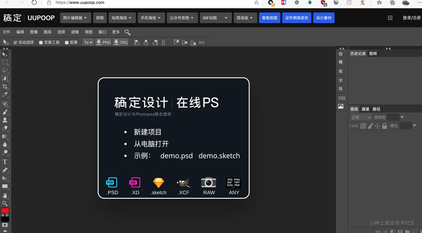Open the 滤镜 menu
This screenshot has width=422, height=233.
coord(75,32)
